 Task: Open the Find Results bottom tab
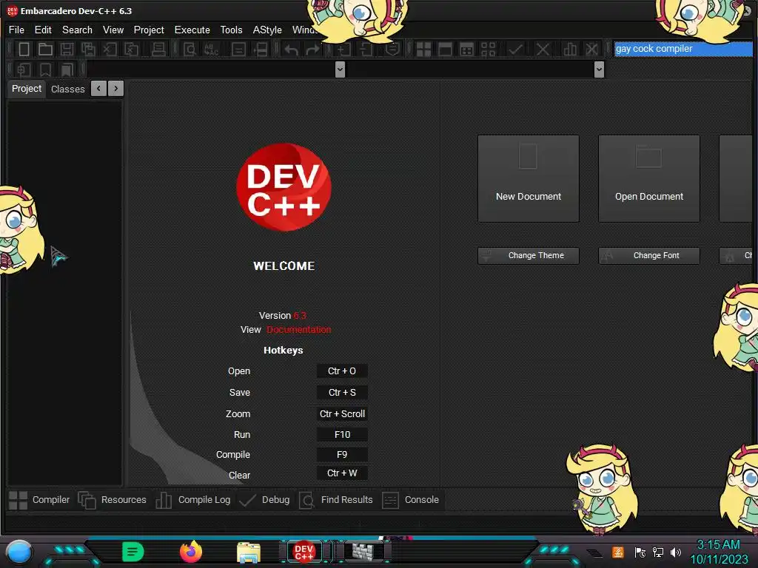click(x=337, y=501)
